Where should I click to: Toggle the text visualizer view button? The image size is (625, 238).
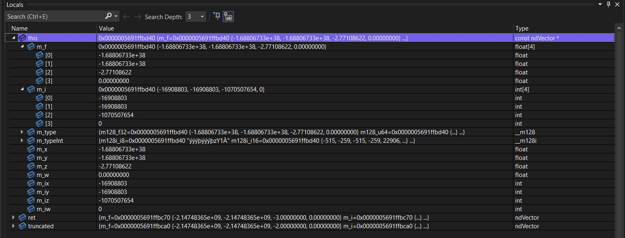coord(228,17)
